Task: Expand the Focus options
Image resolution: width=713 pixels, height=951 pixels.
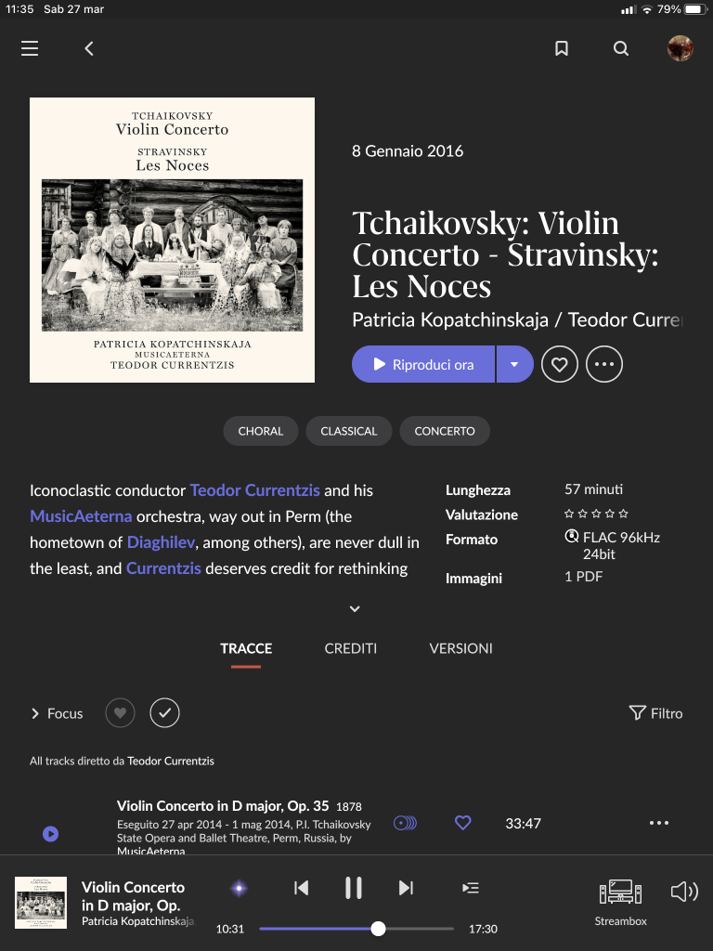Action: point(57,713)
